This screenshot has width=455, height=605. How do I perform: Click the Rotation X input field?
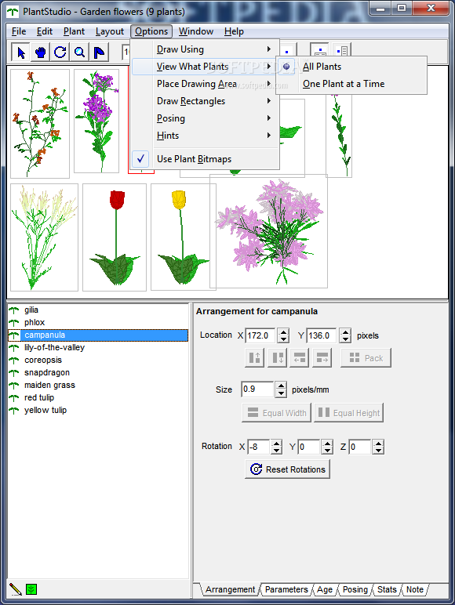click(258, 447)
